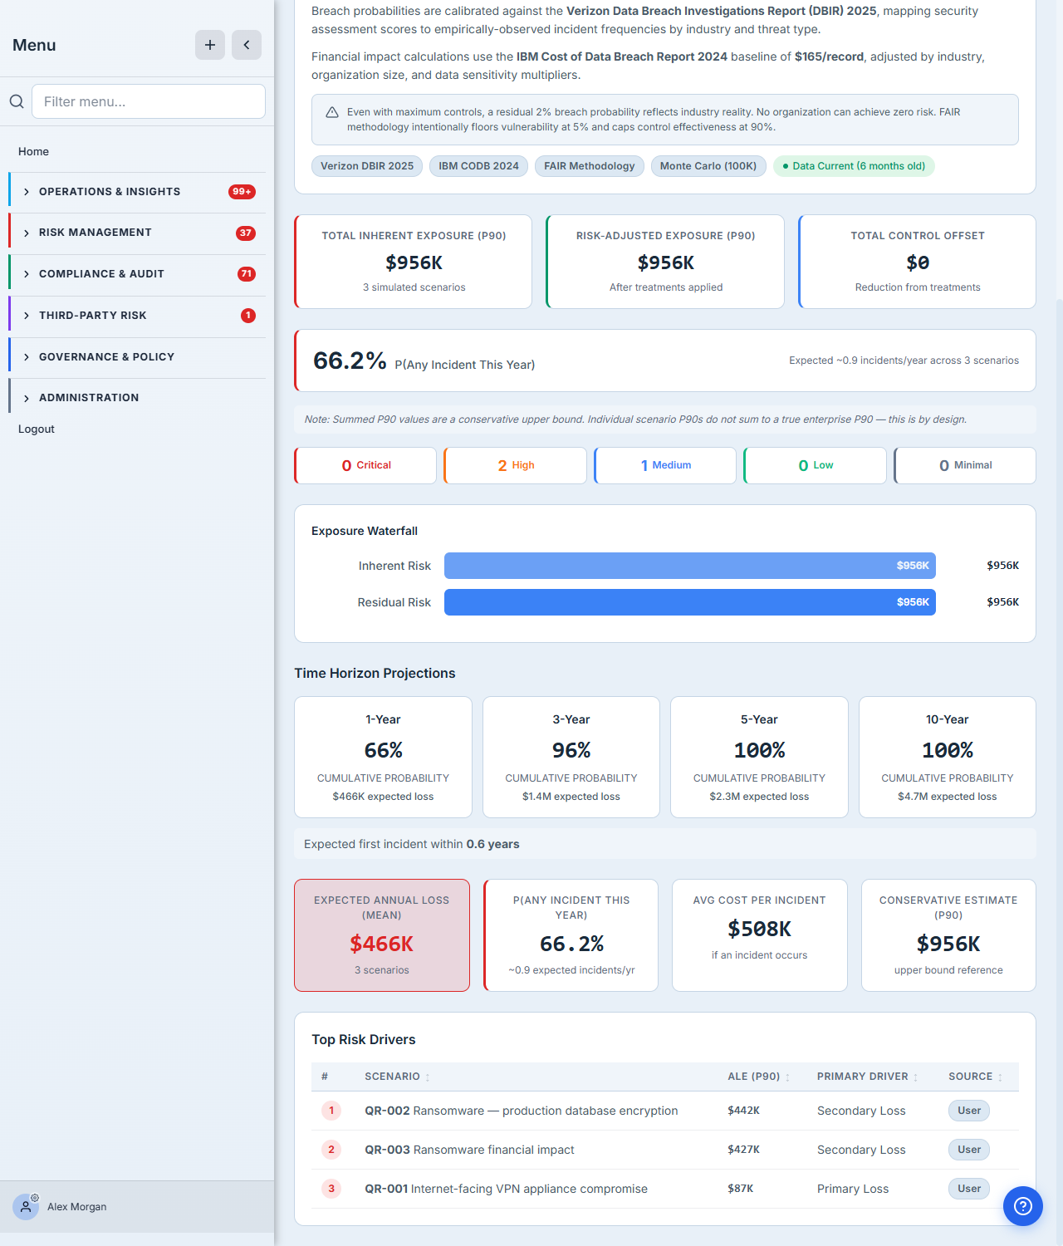Filter by the 2 High severity card
The height and width of the screenshot is (1246, 1063).
tap(516, 465)
